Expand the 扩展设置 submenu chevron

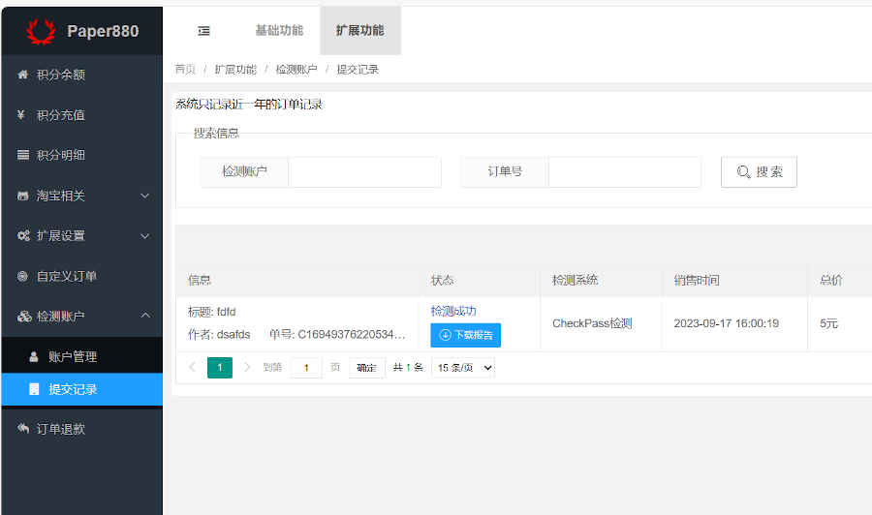click(x=145, y=236)
